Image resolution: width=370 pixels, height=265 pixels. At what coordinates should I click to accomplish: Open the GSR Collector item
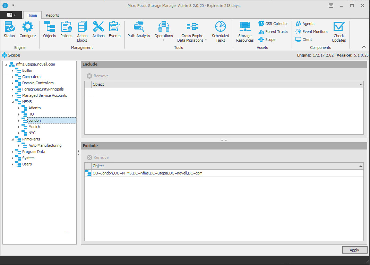pos(273,24)
